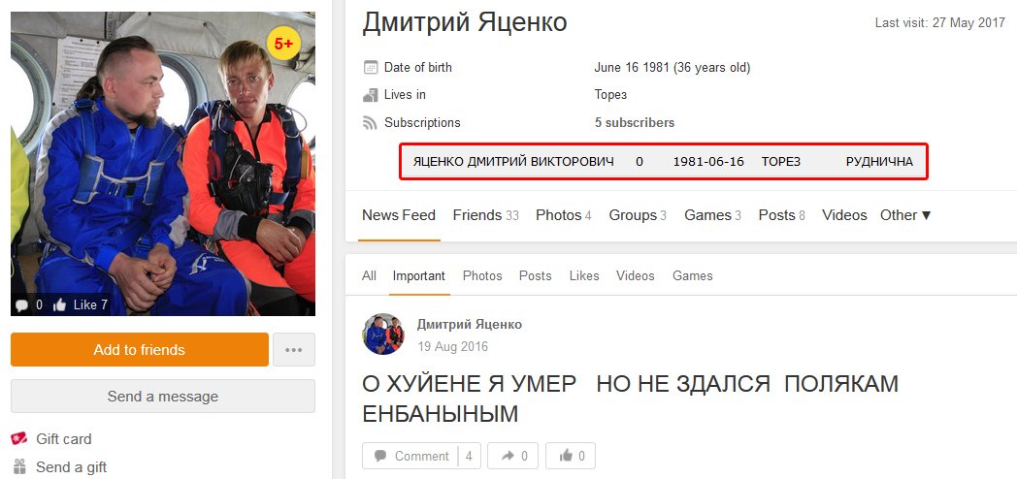Screen dimensions: 1017x479
Task: Click the Subscriptions feed icon
Action: (370, 122)
